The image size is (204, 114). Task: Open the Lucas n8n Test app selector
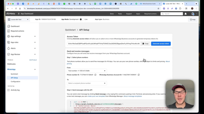pyautogui.click(x=18, y=20)
